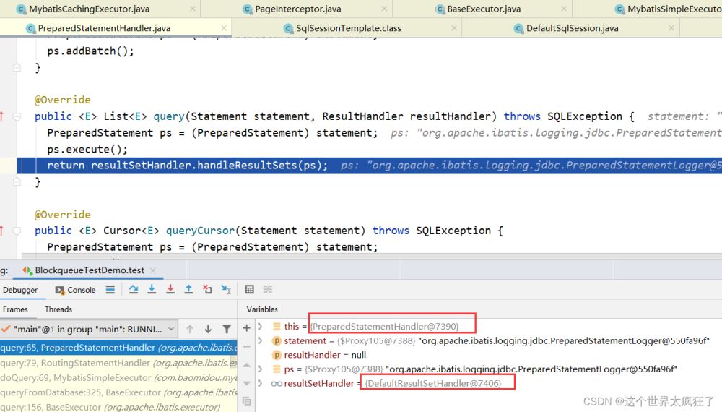Add a new watch with plus icon
The image size is (722, 412).
[x=247, y=327]
